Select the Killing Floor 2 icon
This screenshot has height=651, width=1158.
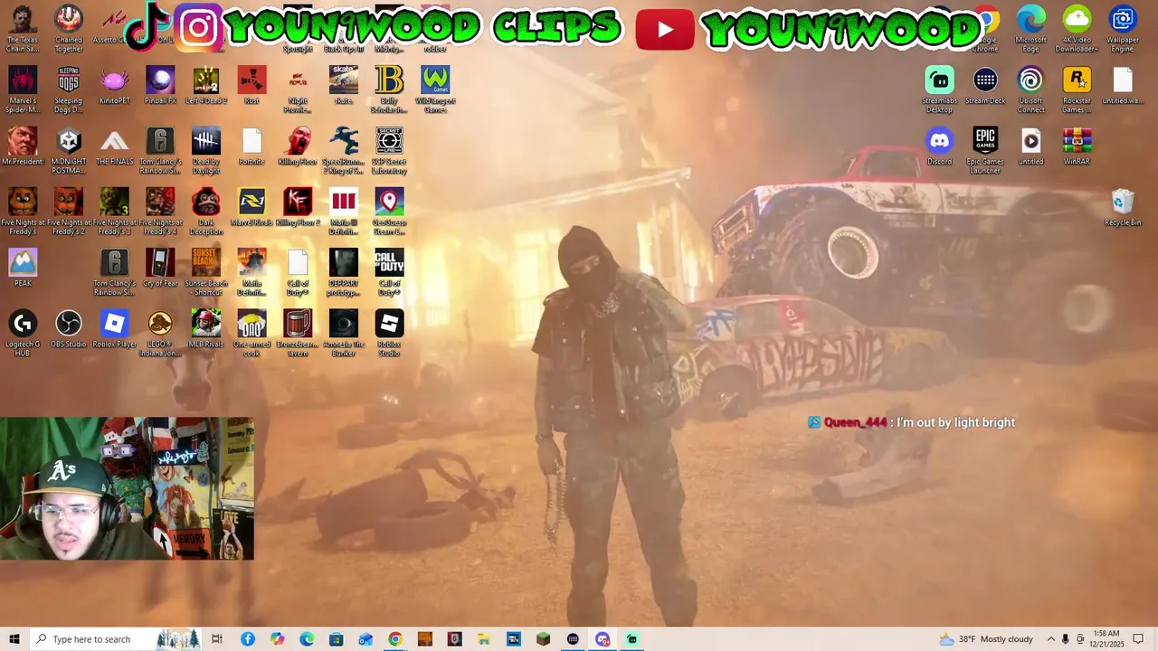tap(298, 207)
